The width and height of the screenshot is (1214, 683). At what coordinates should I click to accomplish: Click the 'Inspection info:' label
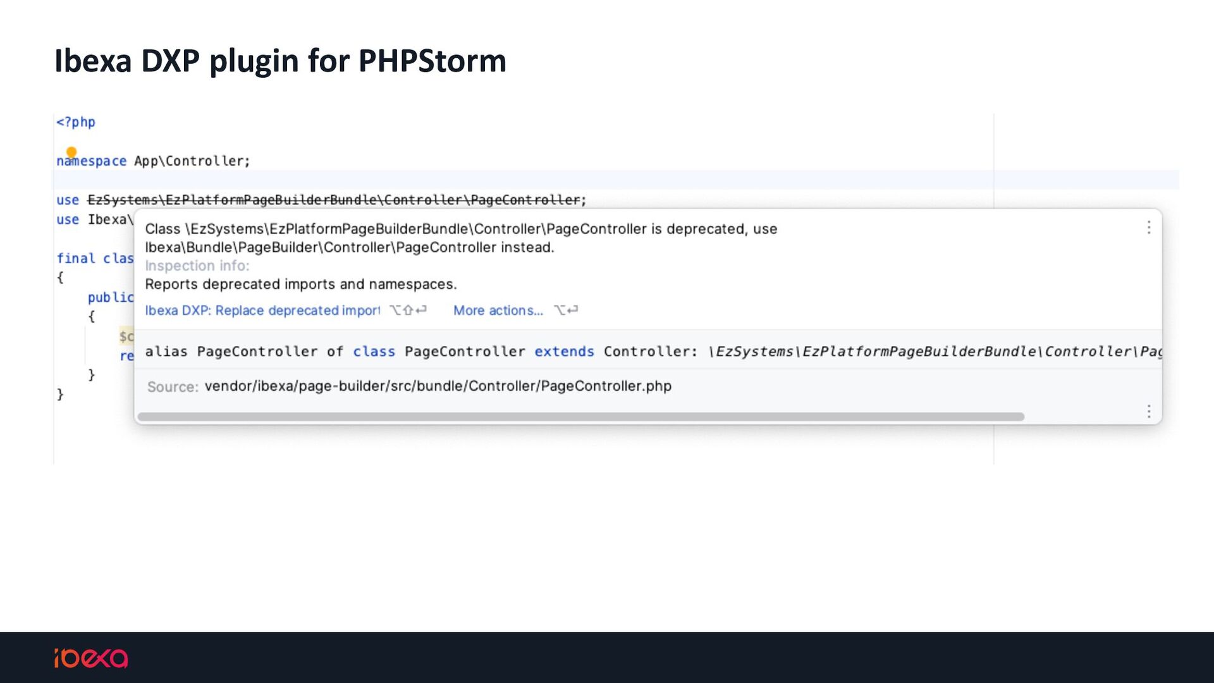coord(197,266)
